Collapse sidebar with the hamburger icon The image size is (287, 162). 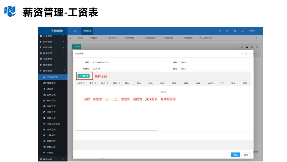point(75,31)
